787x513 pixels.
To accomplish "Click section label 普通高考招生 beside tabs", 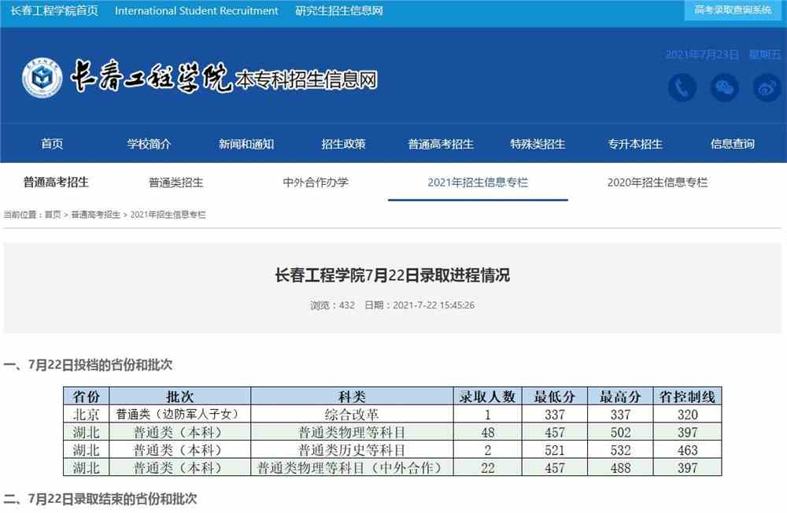I will click(56, 182).
